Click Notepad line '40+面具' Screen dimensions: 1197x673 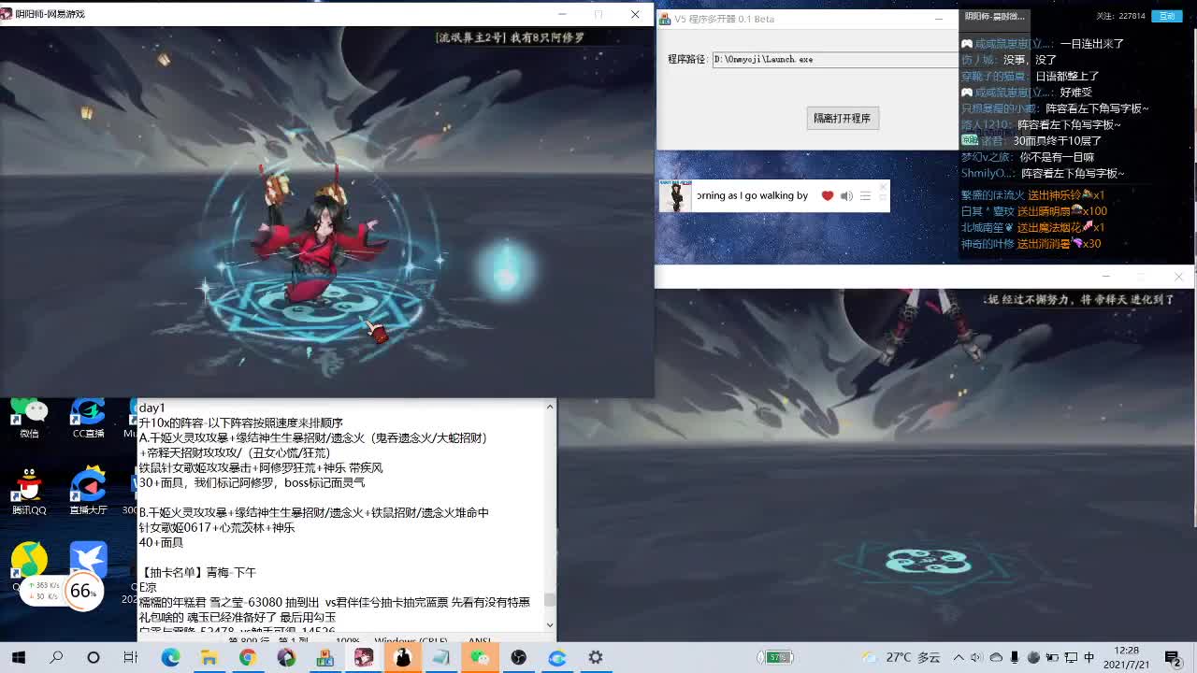[x=161, y=542]
